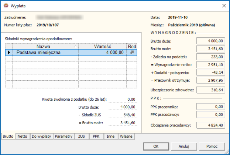Viewport: 230px width, 155px height.
Task: Open help via Pomoc button
Action: 212,146
